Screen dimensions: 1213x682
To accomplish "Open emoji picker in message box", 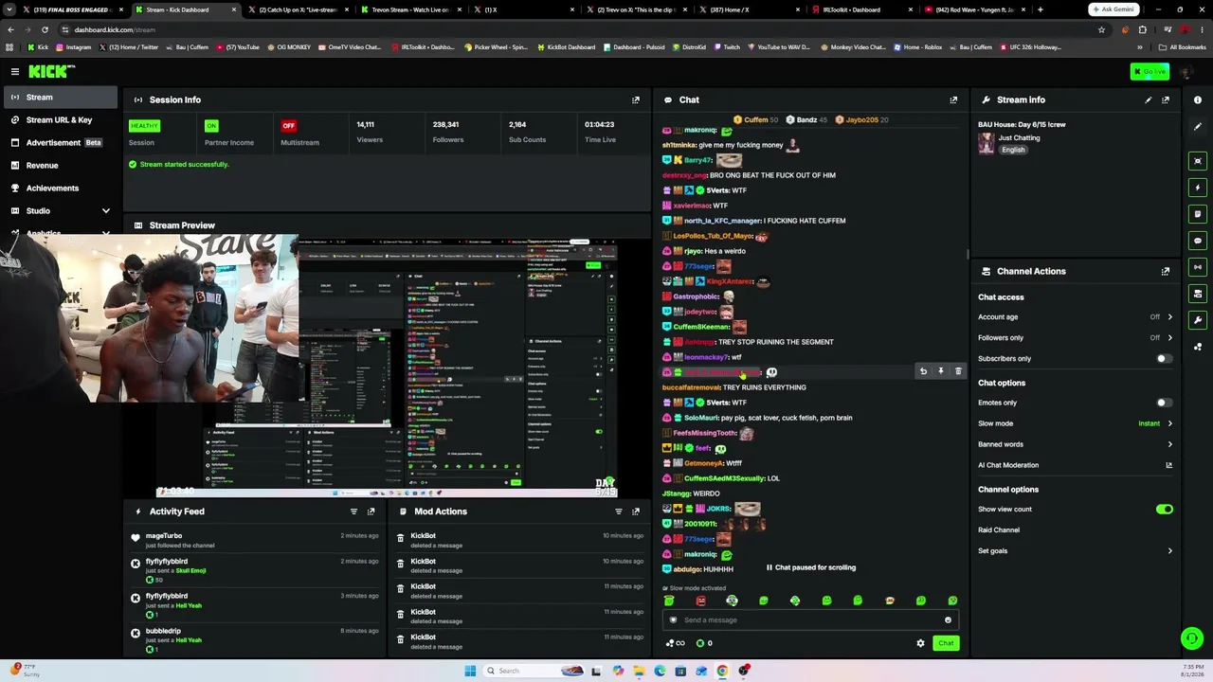I will (x=948, y=620).
